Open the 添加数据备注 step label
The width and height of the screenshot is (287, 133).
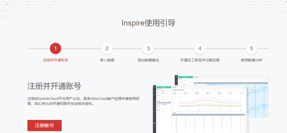[x=148, y=60]
